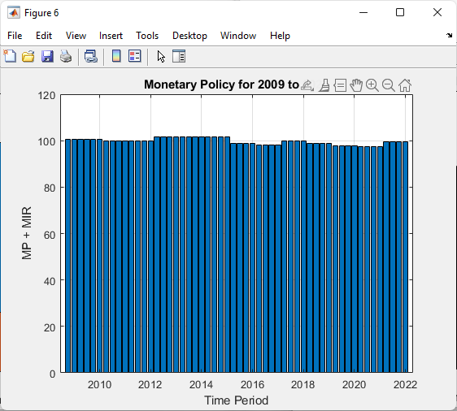Toggle the Pan hand tool on axes
The height and width of the screenshot is (411, 457).
coord(356,85)
